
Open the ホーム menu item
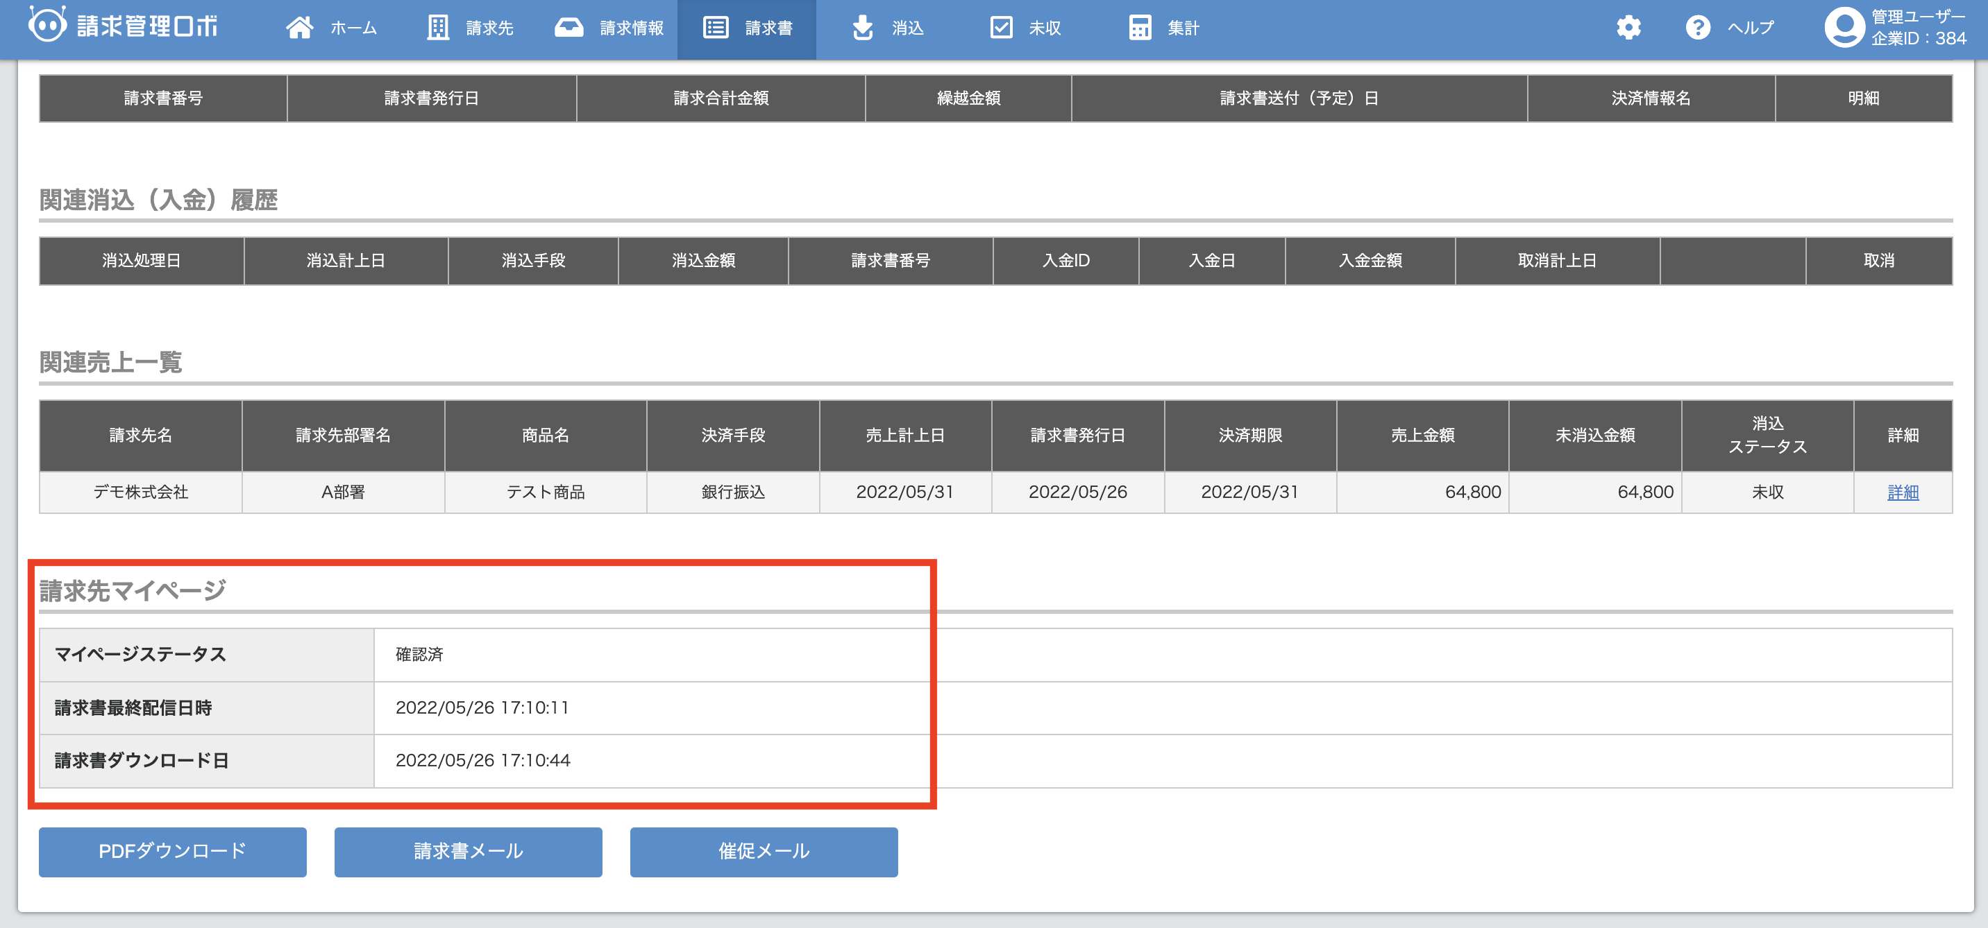353,28
